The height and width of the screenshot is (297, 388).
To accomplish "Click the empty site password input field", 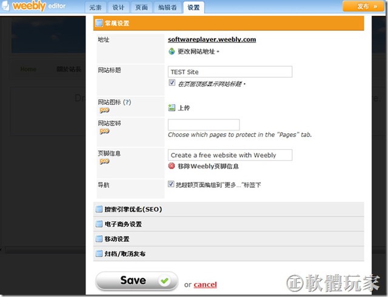I will (x=204, y=125).
